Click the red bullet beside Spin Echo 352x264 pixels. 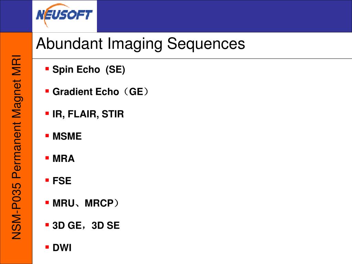[47, 69]
